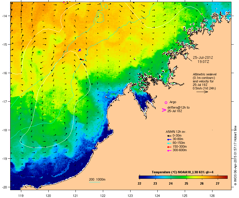This screenshot has height=198, width=239.
Task: Click the latitude axis label -19
Action: tap(4, 158)
